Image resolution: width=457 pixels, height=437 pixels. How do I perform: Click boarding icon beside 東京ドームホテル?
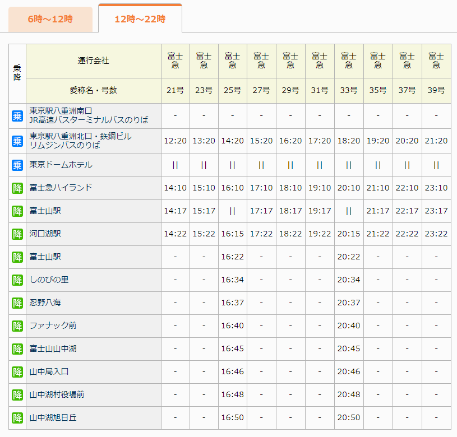tap(17, 165)
